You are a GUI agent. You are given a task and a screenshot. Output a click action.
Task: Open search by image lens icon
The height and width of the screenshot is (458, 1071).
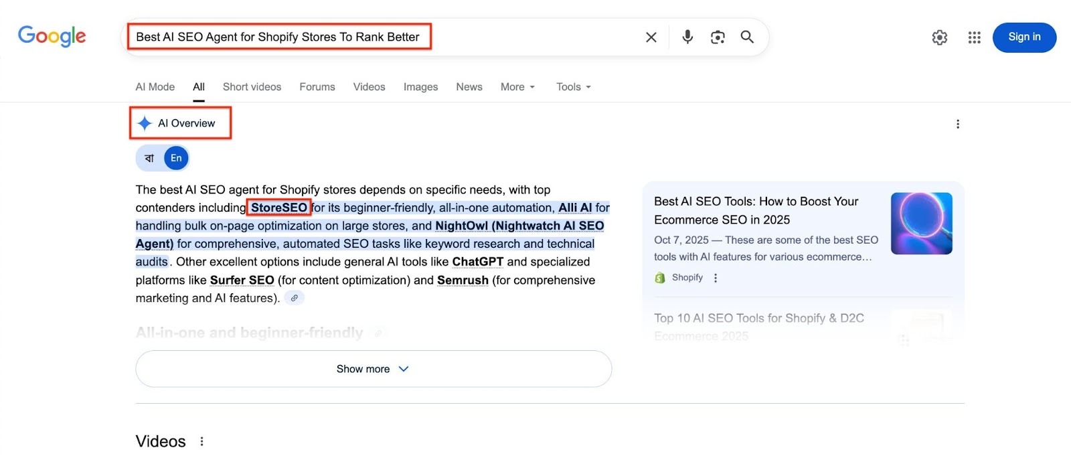coord(718,37)
